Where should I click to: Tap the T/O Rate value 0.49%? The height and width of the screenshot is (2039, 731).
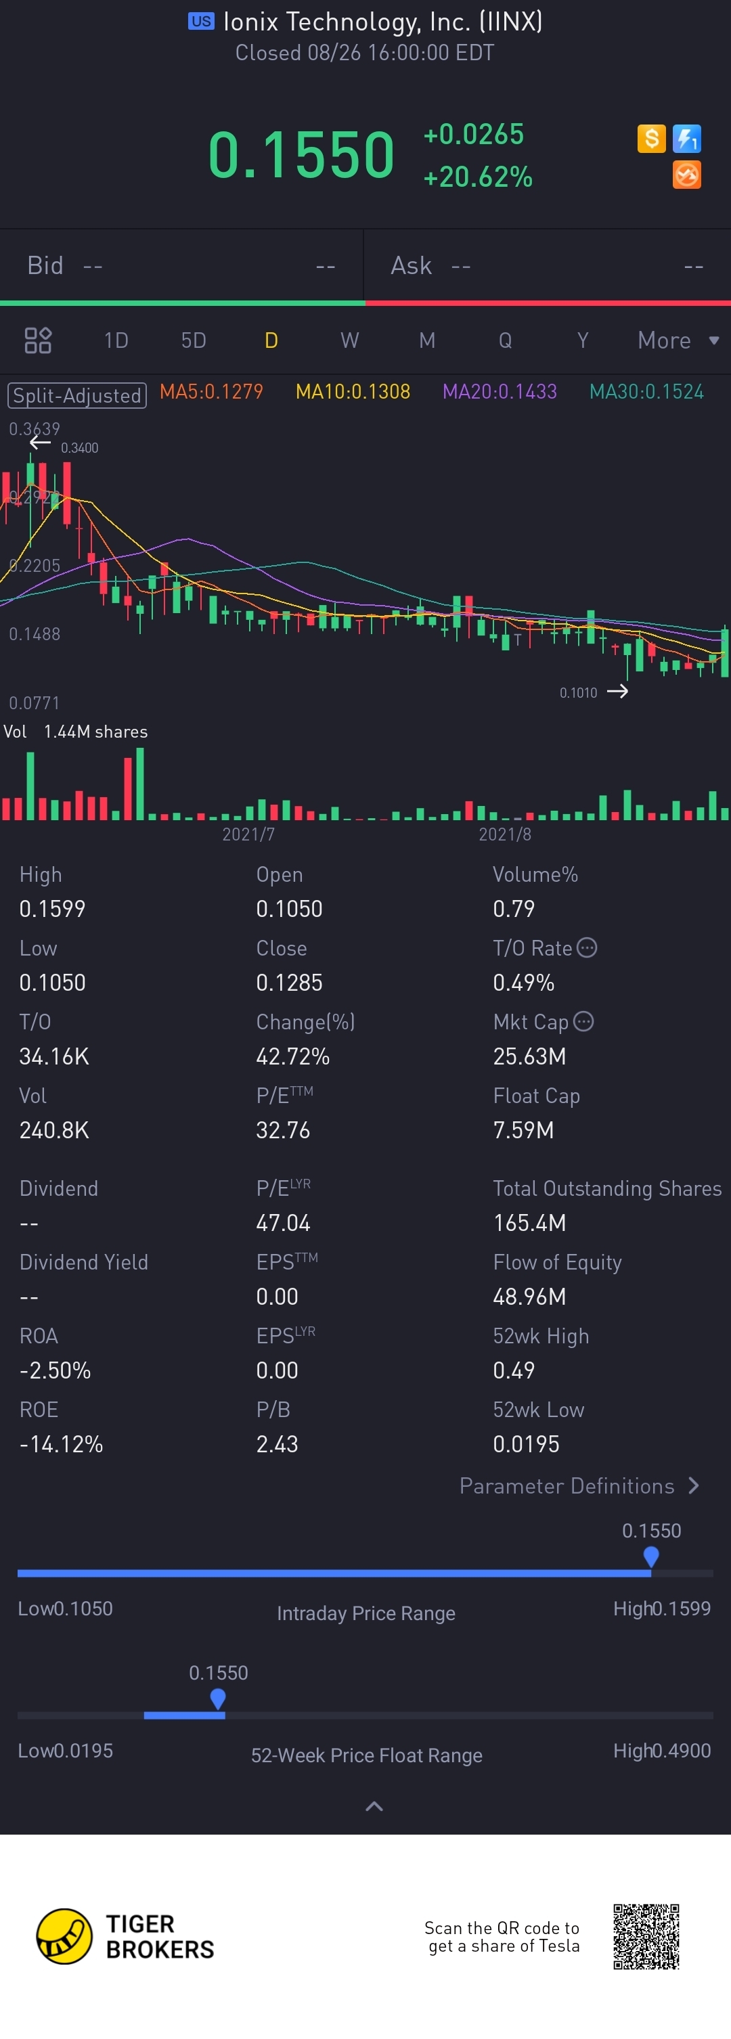pos(523,983)
